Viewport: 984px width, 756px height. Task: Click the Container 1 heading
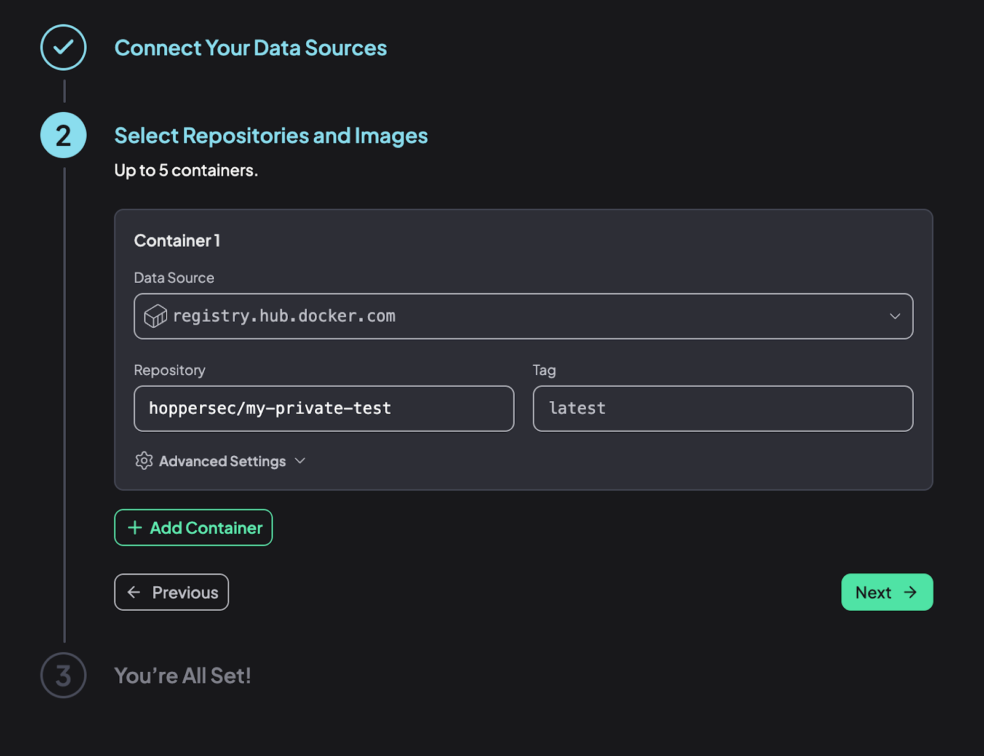pyautogui.click(x=177, y=241)
